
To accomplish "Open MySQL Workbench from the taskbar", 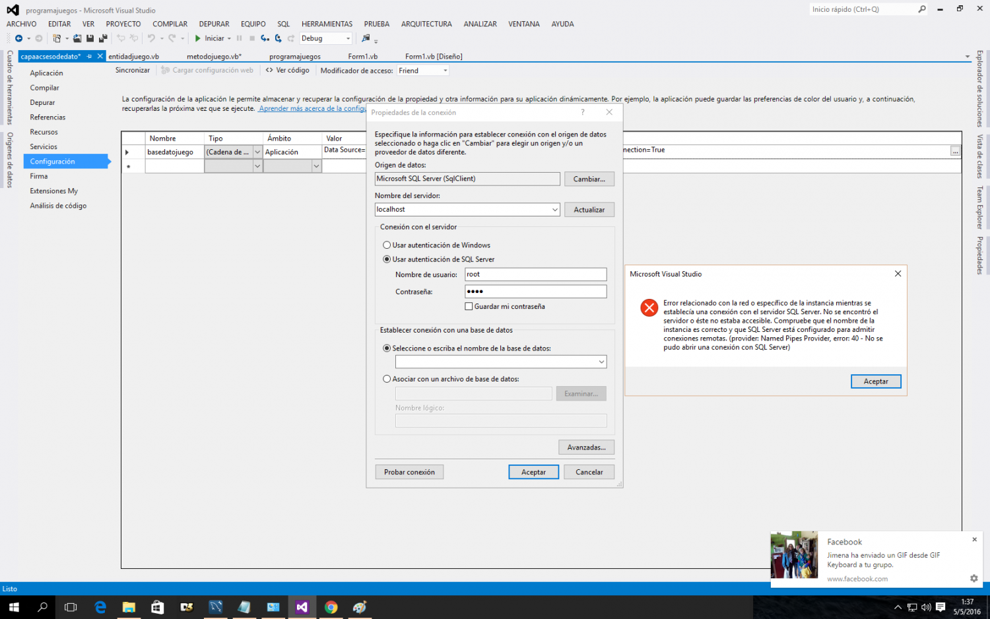I will pos(216,607).
